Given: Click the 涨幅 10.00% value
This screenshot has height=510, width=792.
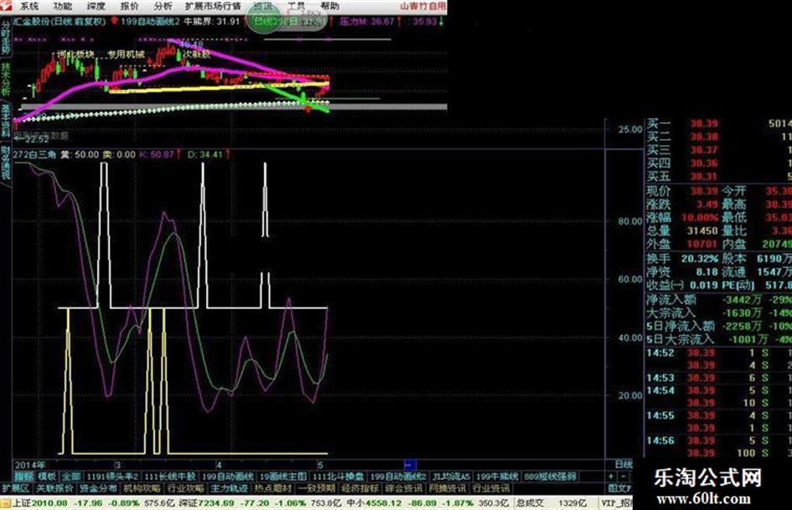Looking at the screenshot, I should [x=700, y=218].
